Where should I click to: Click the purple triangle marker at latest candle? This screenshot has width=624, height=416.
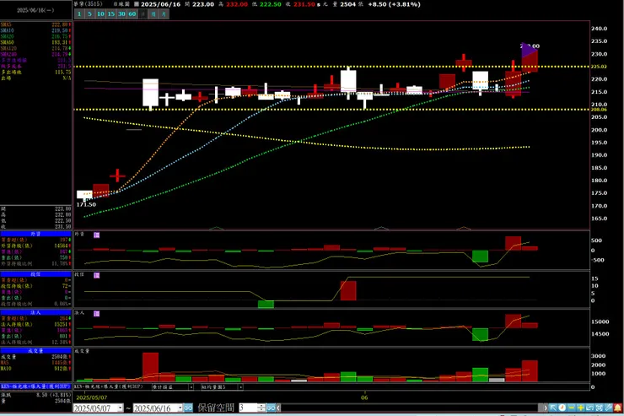529,49
